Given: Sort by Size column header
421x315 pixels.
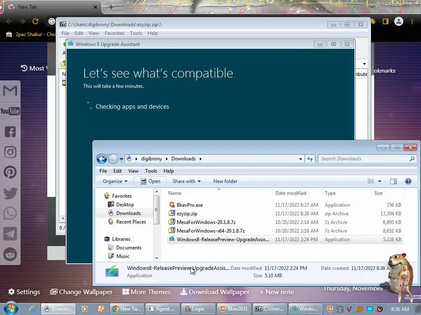Looking at the screenshot, I should pyautogui.click(x=378, y=193).
